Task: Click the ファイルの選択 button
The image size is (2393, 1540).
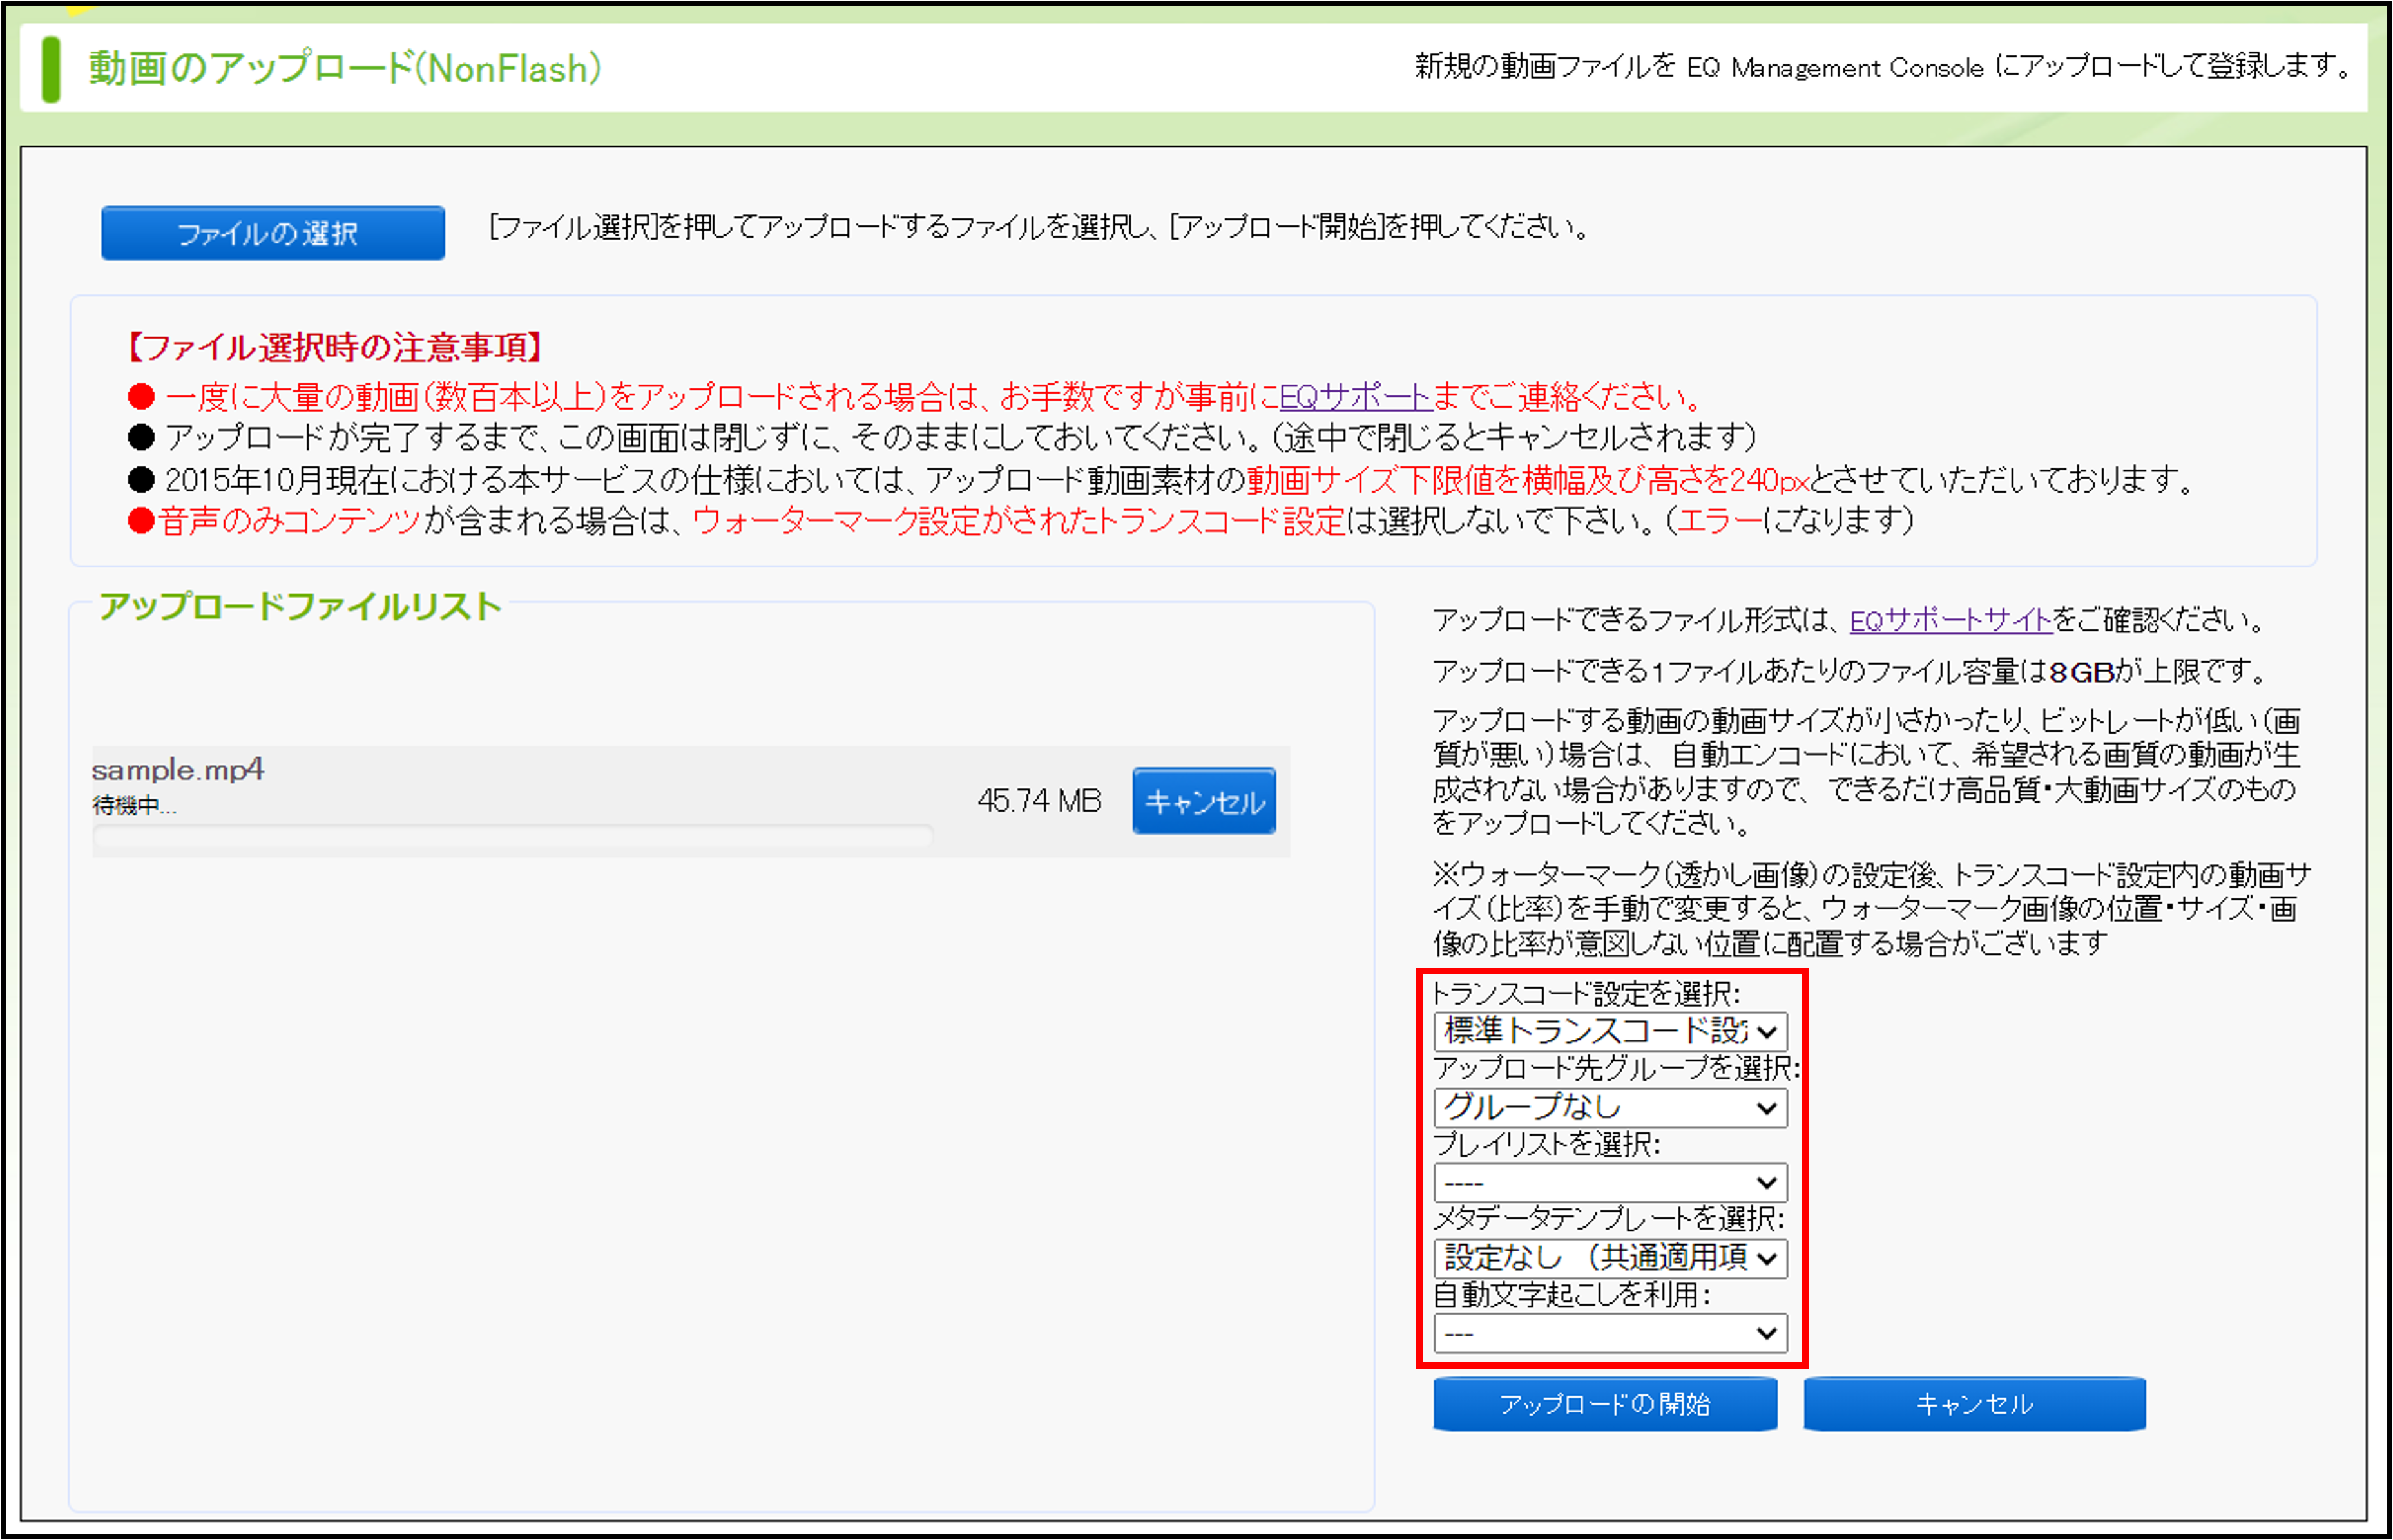Action: click(x=272, y=233)
